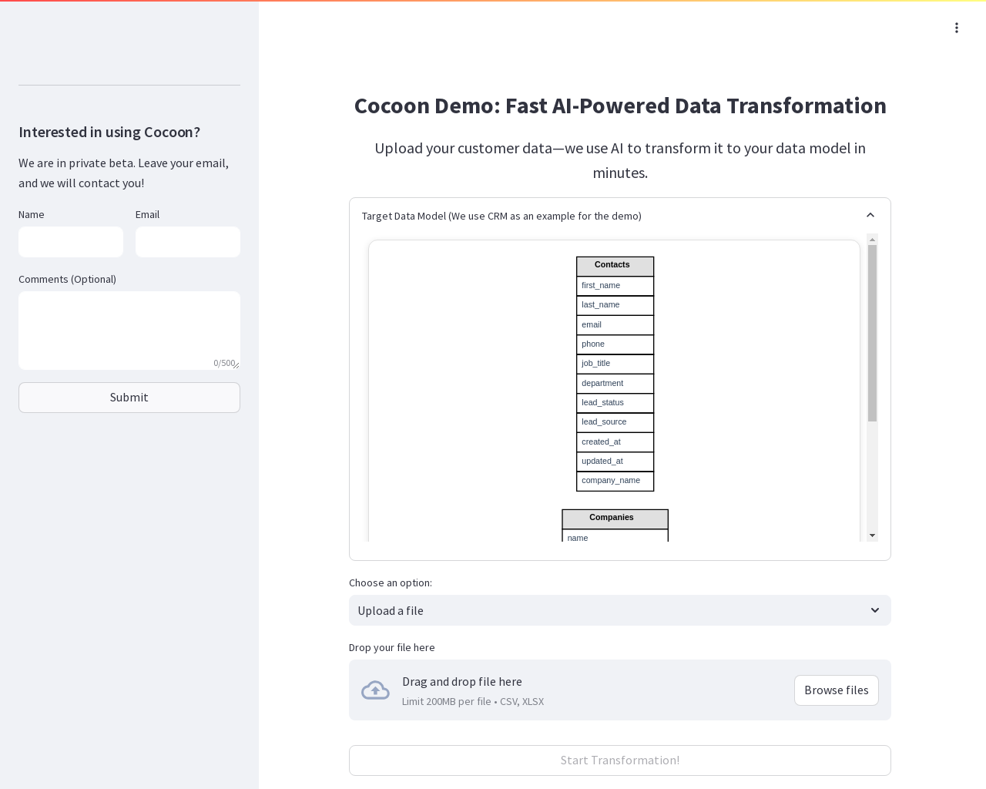
Task: Click the Start Transformation! button
Action: coord(620,760)
